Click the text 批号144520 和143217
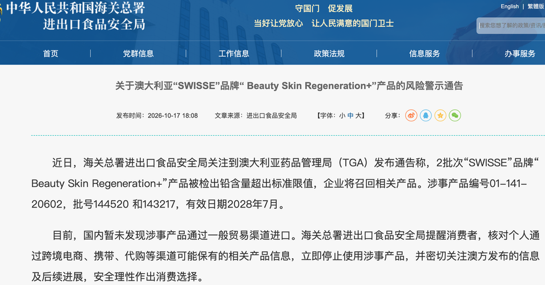 (124, 204)
